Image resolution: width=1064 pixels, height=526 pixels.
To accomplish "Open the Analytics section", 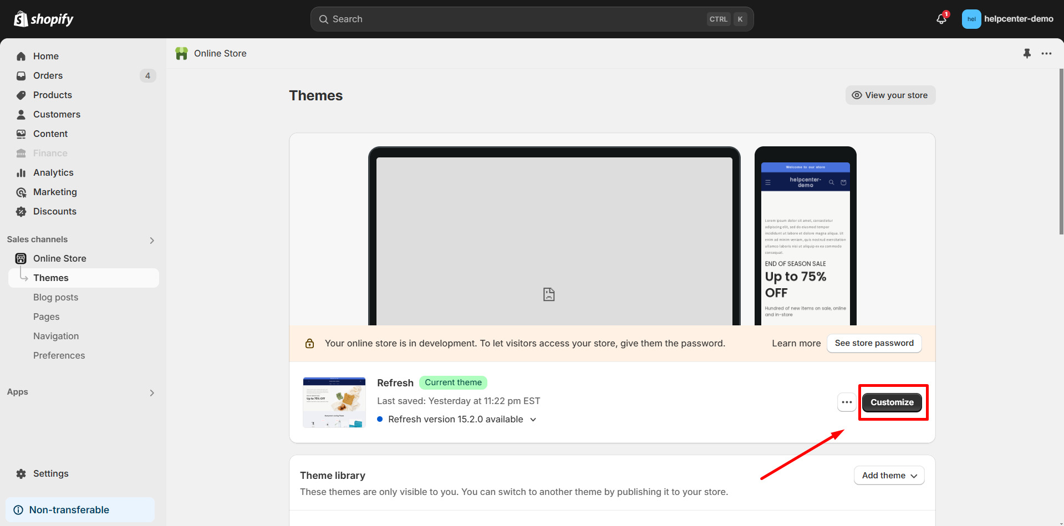I will coord(53,172).
